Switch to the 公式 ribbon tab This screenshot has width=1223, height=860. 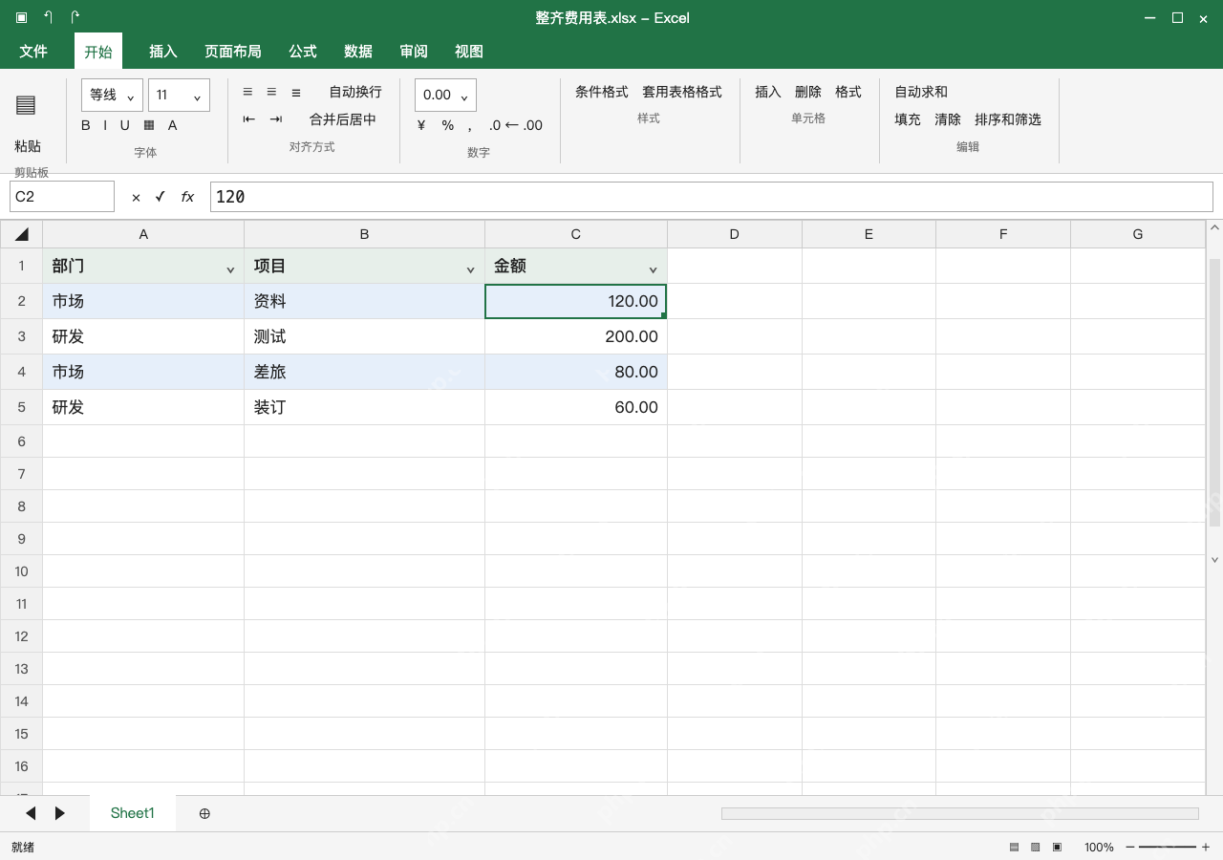click(303, 52)
